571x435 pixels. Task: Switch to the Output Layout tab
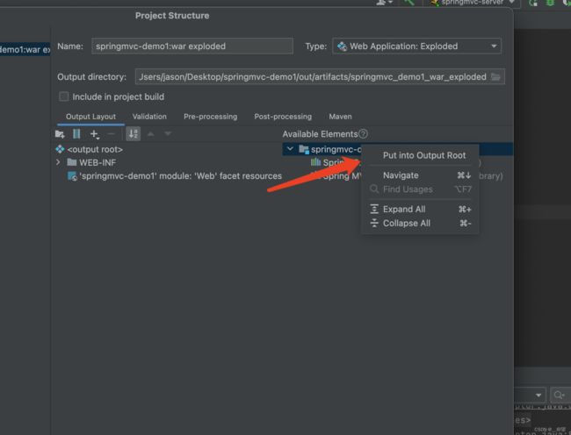tap(90, 117)
